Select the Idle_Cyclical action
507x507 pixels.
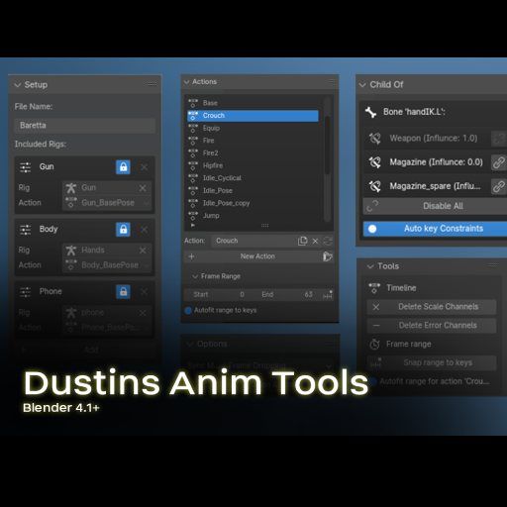point(253,178)
